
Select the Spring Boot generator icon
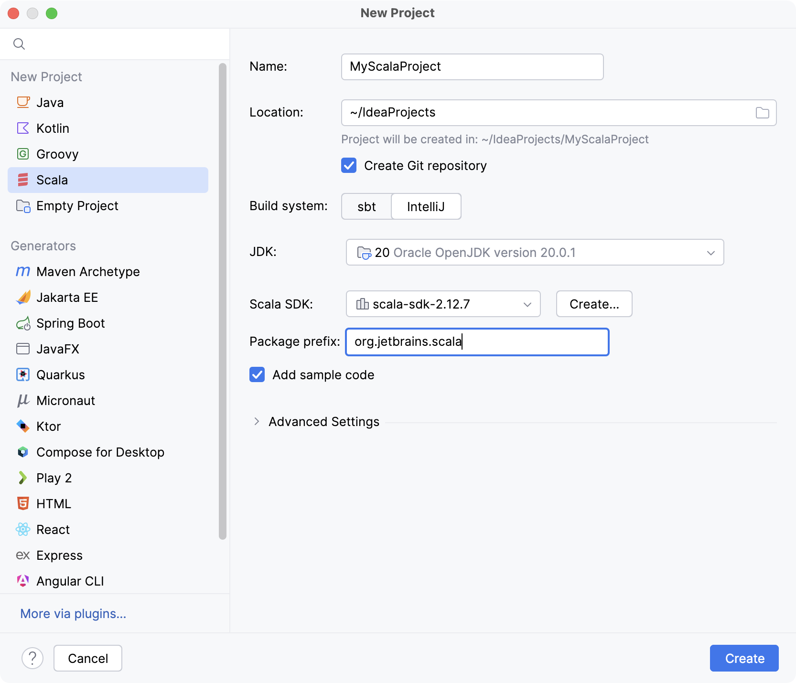pos(22,323)
